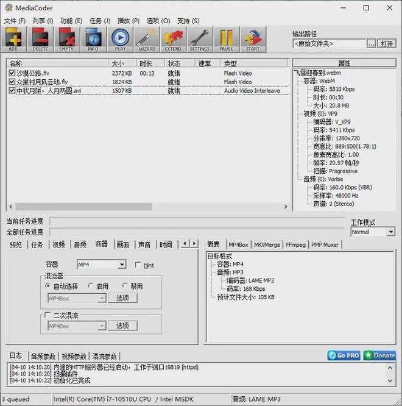Click the ... browse output path button
The image size is (402, 406).
(x=371, y=43)
